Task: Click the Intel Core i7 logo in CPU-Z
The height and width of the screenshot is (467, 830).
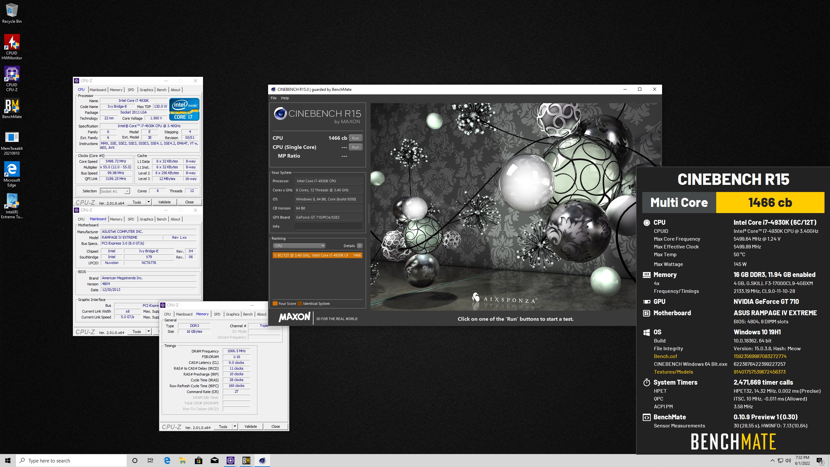Action: tap(184, 109)
